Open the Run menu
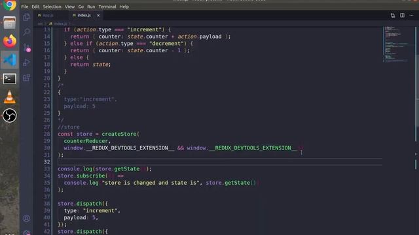The image size is (419, 235). click(x=91, y=7)
